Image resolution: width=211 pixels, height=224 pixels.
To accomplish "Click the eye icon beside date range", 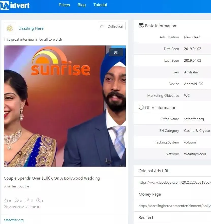I will pos(6,206).
